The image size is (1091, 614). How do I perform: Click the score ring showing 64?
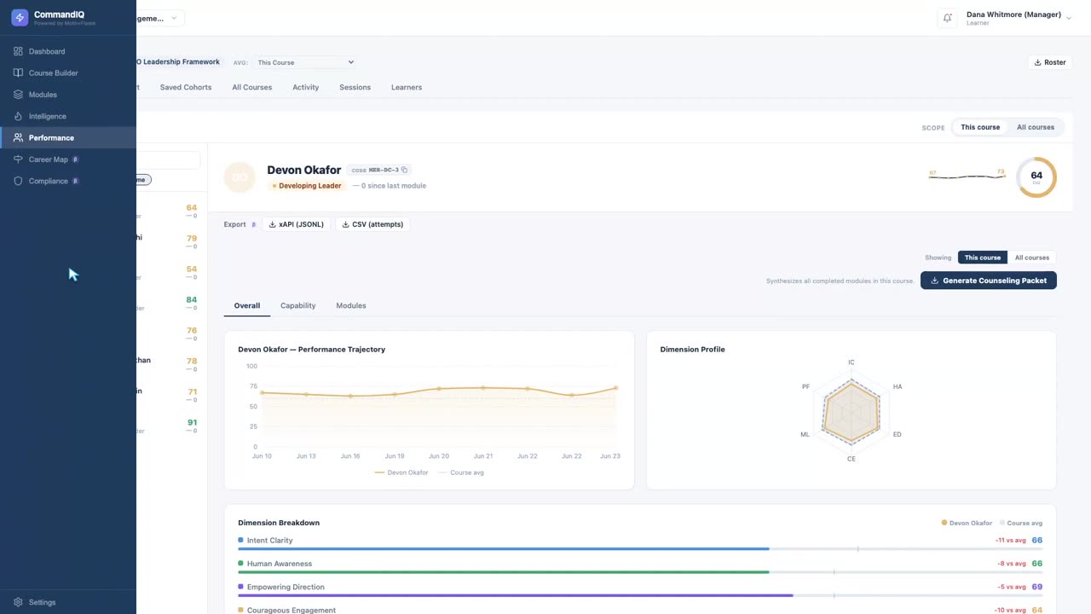click(1036, 177)
